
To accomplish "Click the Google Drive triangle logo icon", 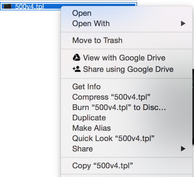I will click(x=76, y=58).
